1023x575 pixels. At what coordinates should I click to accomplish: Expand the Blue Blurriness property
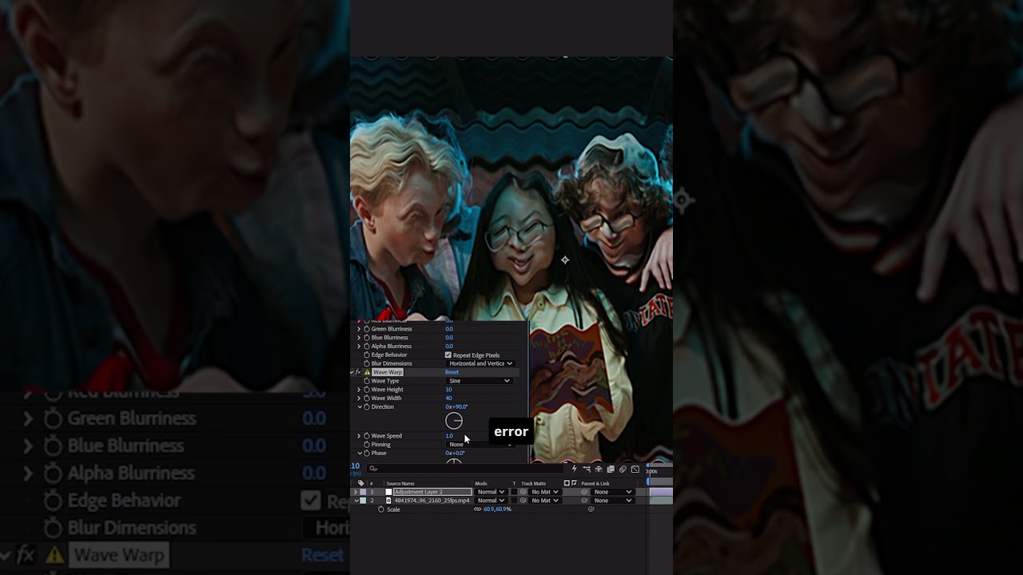(359, 338)
